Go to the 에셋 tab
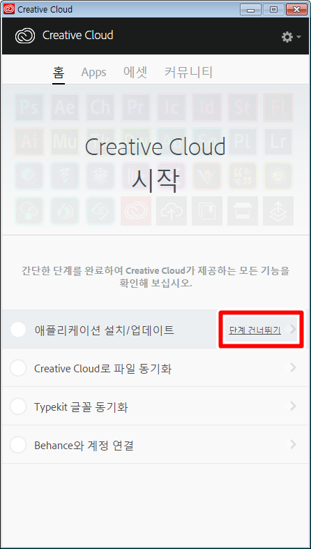The width and height of the screenshot is (311, 549). [x=135, y=72]
